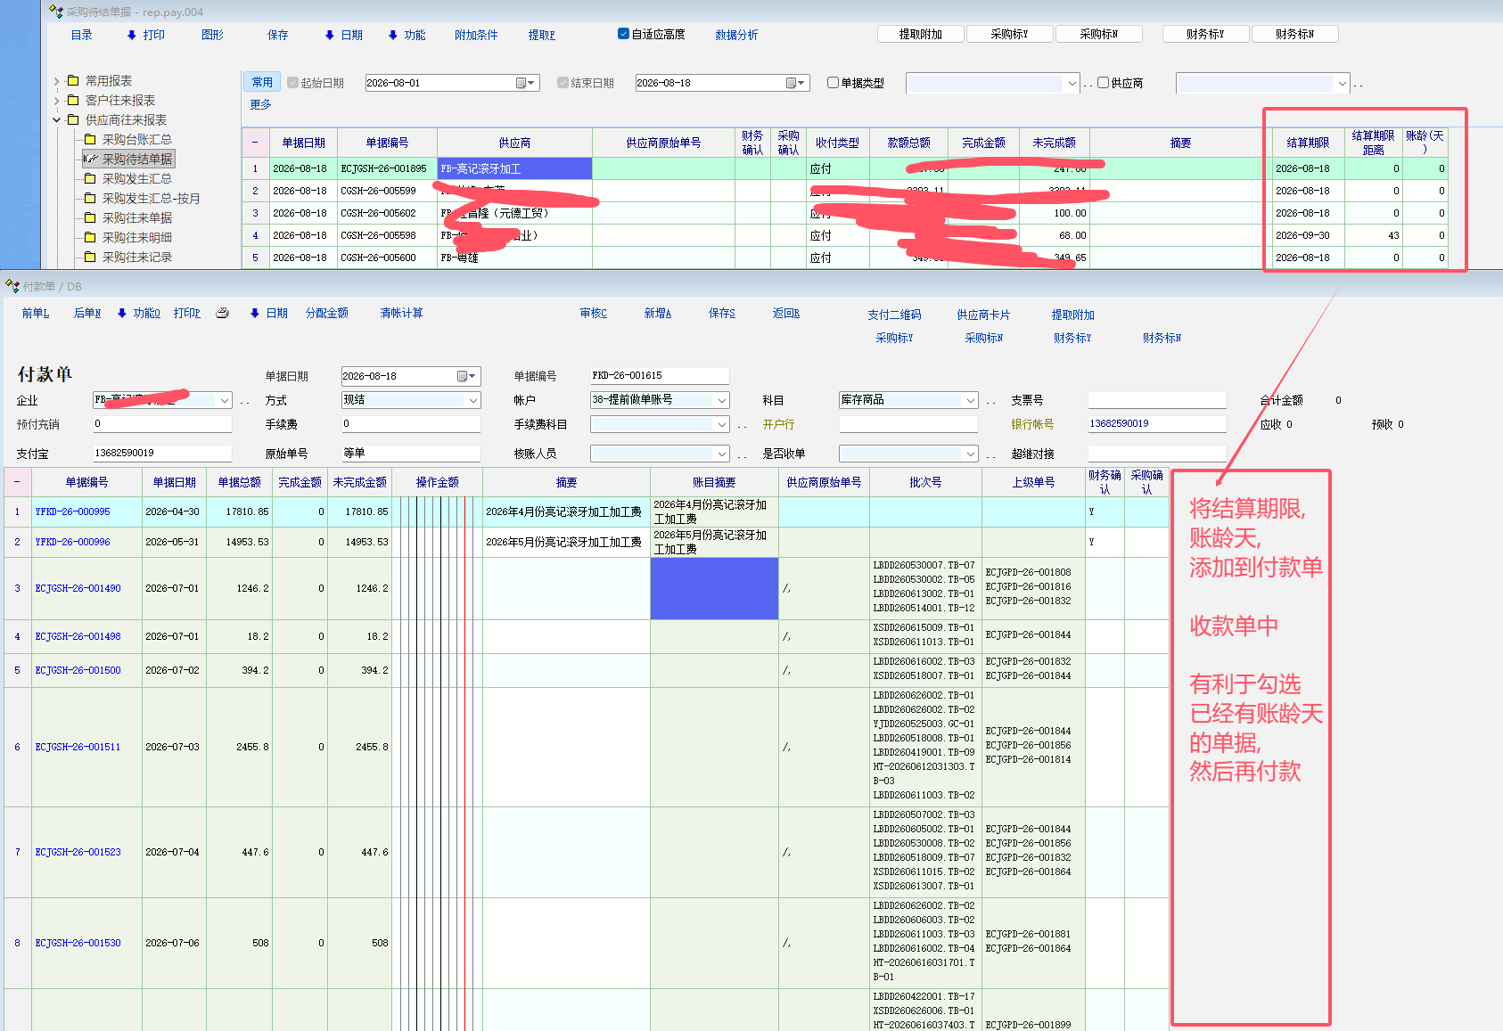Enable the 单据类型 filter checkbox
This screenshot has height=1031, width=1503.
pyautogui.click(x=833, y=83)
